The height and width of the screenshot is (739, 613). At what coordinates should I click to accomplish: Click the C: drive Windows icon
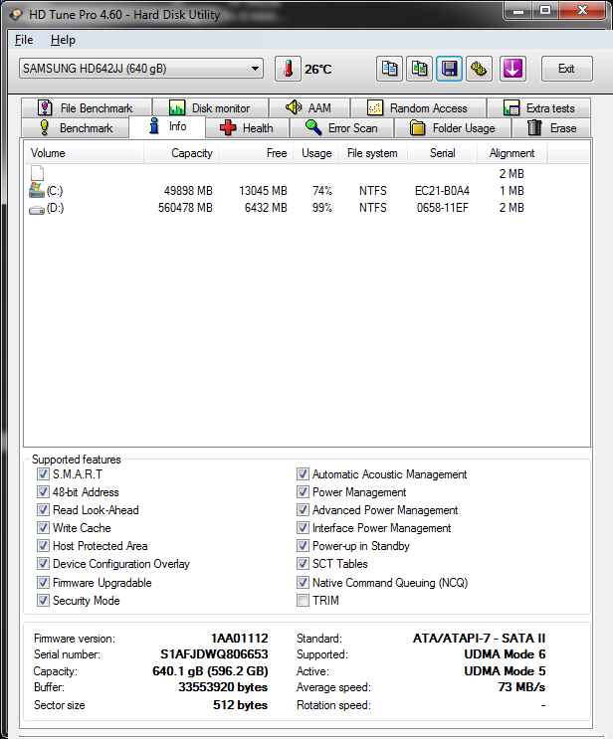pyautogui.click(x=37, y=190)
